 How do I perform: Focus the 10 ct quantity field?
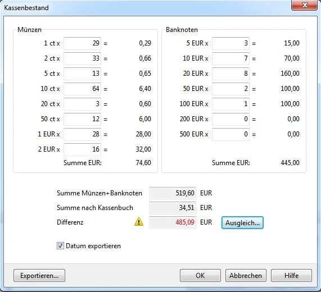click(82, 89)
